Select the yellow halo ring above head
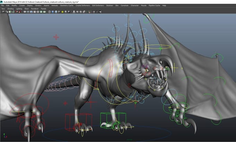 pyautogui.click(x=158, y=47)
